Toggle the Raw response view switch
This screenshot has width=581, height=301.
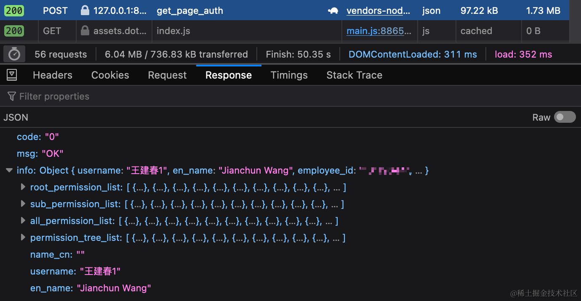[x=565, y=117]
